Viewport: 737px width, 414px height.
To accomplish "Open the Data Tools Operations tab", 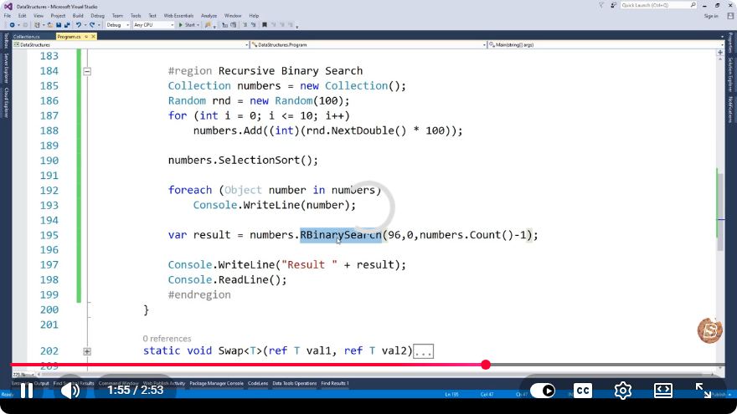I will [x=294, y=384].
